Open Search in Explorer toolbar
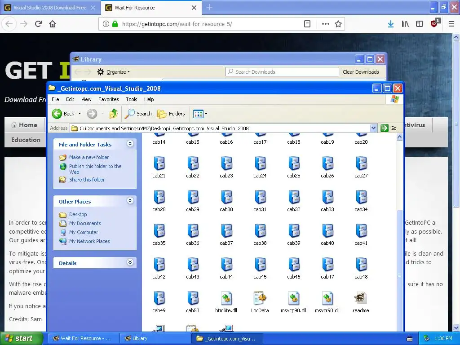The height and width of the screenshot is (345, 460). pyautogui.click(x=138, y=114)
